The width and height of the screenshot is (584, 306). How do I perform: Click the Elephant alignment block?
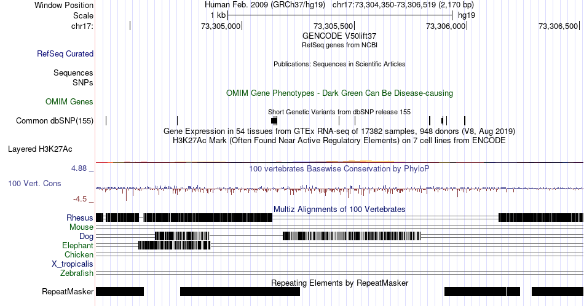point(175,245)
